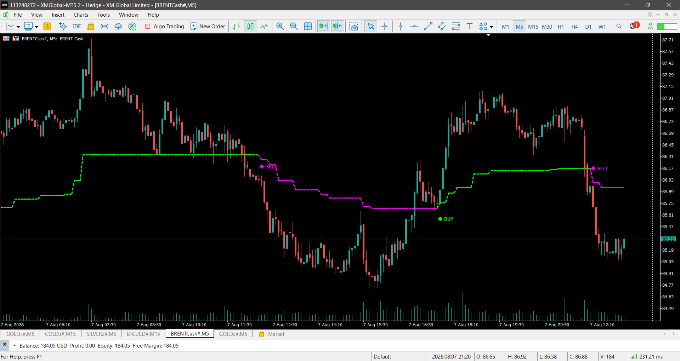
Task: Open the Market tab
Action: pyautogui.click(x=272, y=334)
